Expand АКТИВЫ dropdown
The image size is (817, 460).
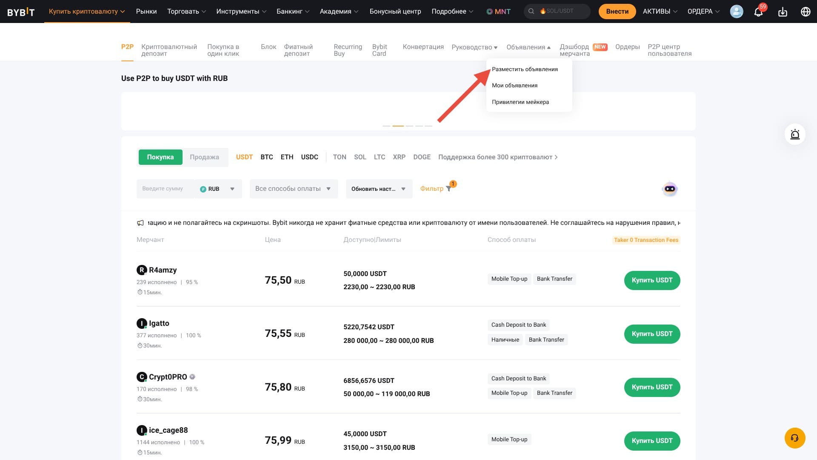click(x=660, y=11)
